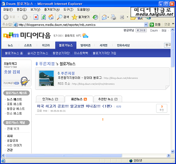This screenshot has width=176, height=164.
Task: Open Favorites star toolbar button
Action: 81,17
